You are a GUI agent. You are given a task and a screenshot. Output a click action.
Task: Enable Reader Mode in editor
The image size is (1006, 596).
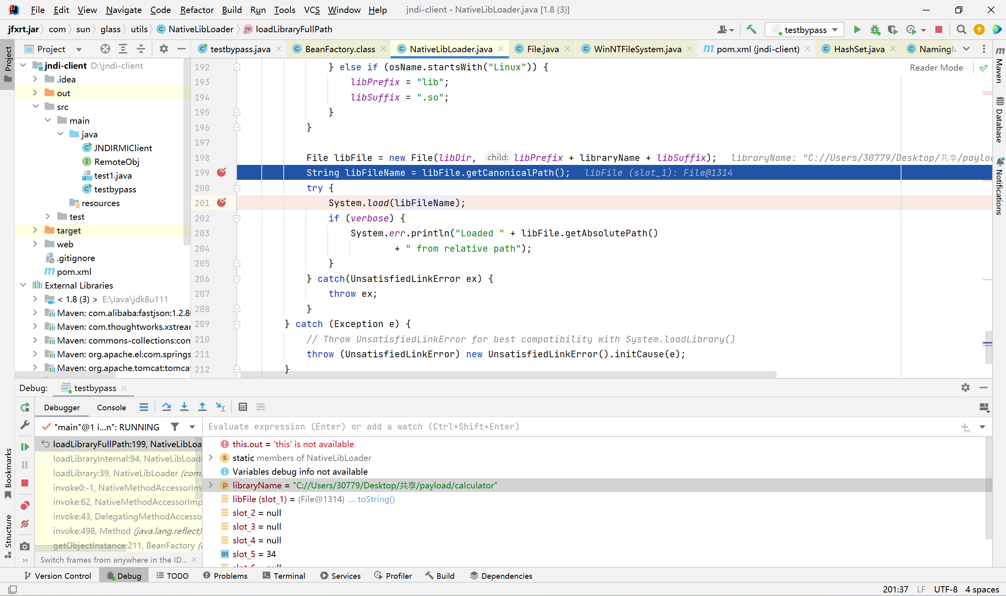[936, 68]
